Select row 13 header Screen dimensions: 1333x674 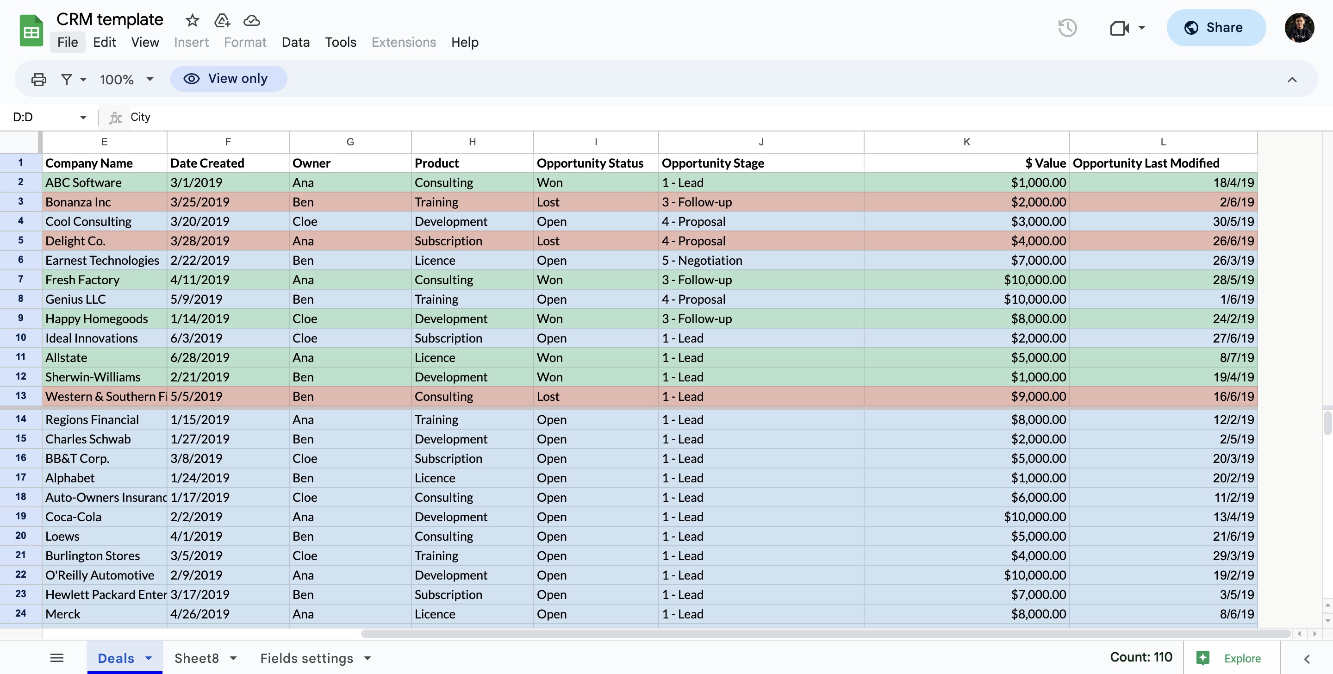pos(21,396)
